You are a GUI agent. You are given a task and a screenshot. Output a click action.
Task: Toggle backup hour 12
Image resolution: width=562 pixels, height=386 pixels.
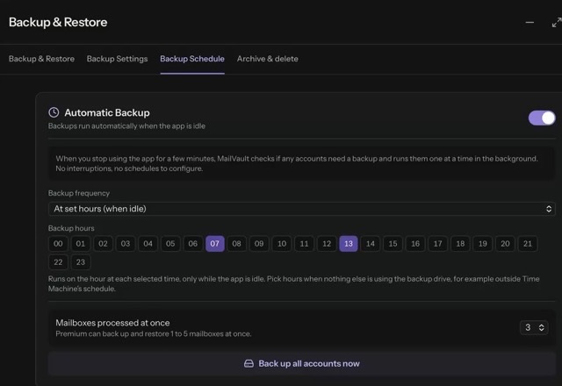(327, 244)
